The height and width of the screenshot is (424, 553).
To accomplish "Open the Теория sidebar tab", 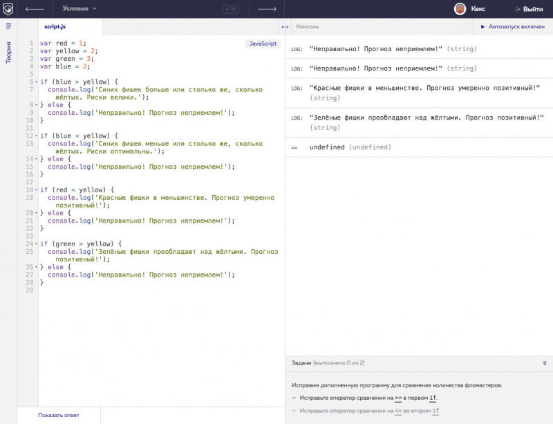I will pos(8,53).
